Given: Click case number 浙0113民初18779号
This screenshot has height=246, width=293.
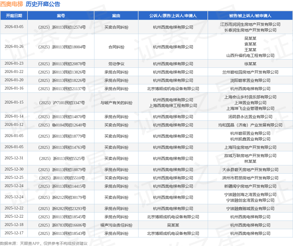Looking at the screenshot, I should tap(62, 136).
